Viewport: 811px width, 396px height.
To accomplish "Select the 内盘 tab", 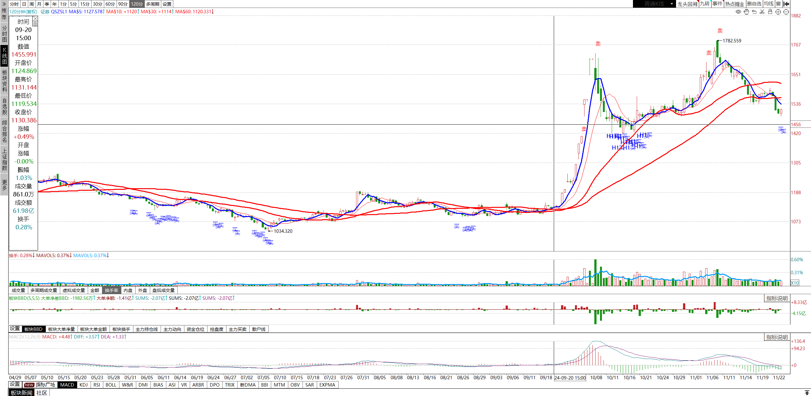I will tap(128, 290).
